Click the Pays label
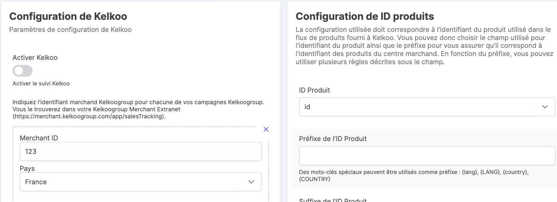Image resolution: width=557 pixels, height=202 pixels. click(x=27, y=169)
